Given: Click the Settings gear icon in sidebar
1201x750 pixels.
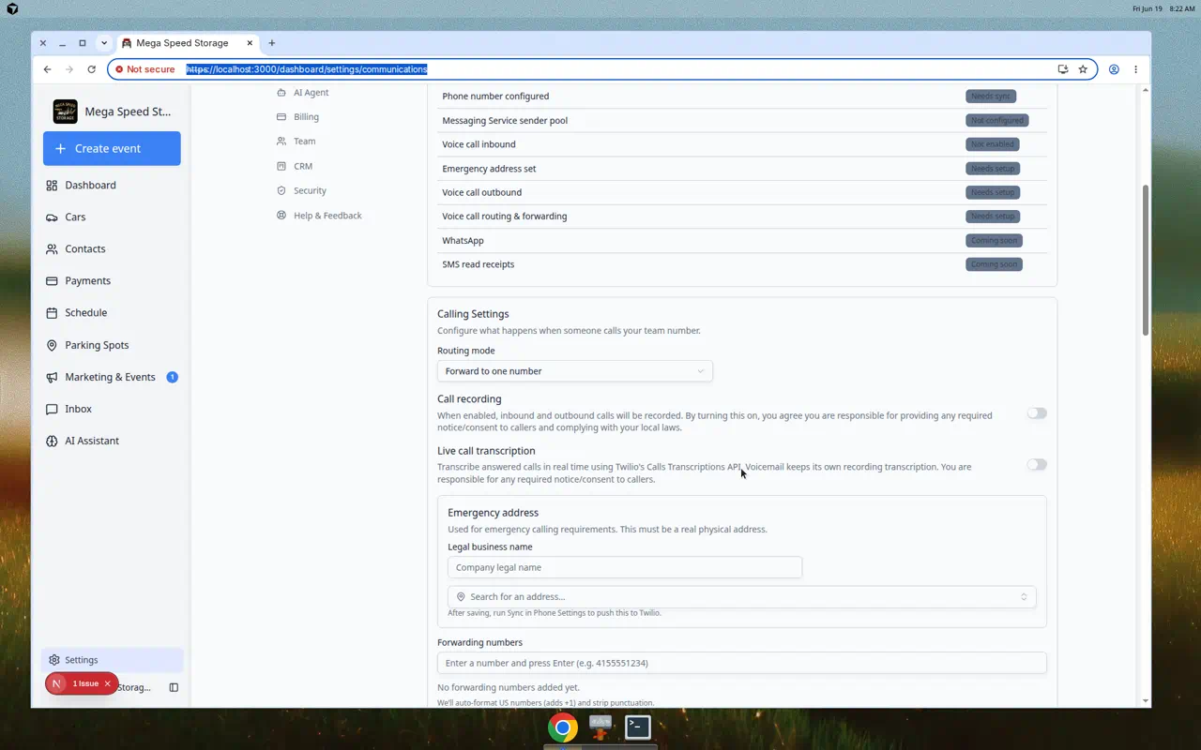Looking at the screenshot, I should [x=54, y=660].
